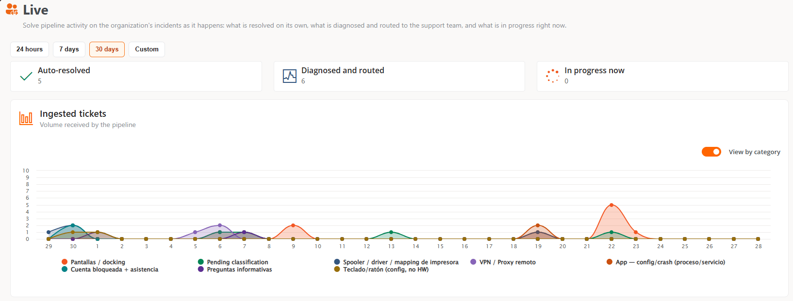The height and width of the screenshot is (301, 793).
Task: Open the Auto-resolved summary card
Action: (x=136, y=76)
